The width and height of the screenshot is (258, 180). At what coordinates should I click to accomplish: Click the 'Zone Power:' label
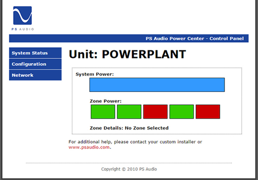(x=106, y=101)
